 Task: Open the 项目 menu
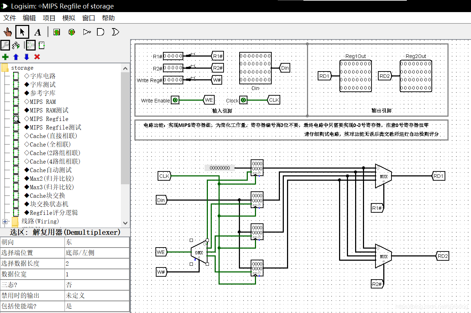pyautogui.click(x=49, y=18)
